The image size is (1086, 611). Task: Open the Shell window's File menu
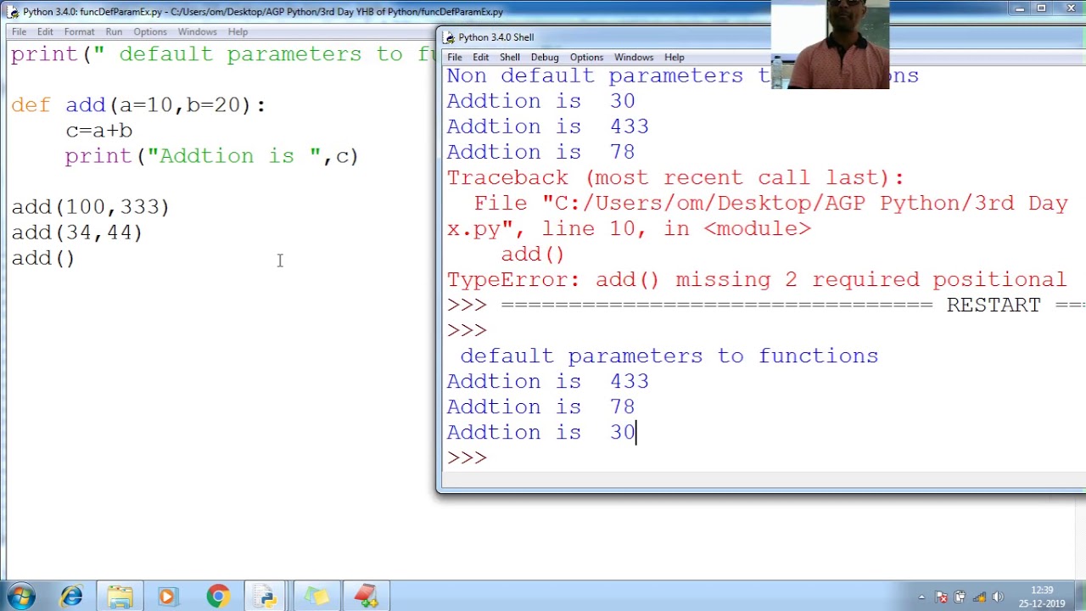click(x=455, y=57)
